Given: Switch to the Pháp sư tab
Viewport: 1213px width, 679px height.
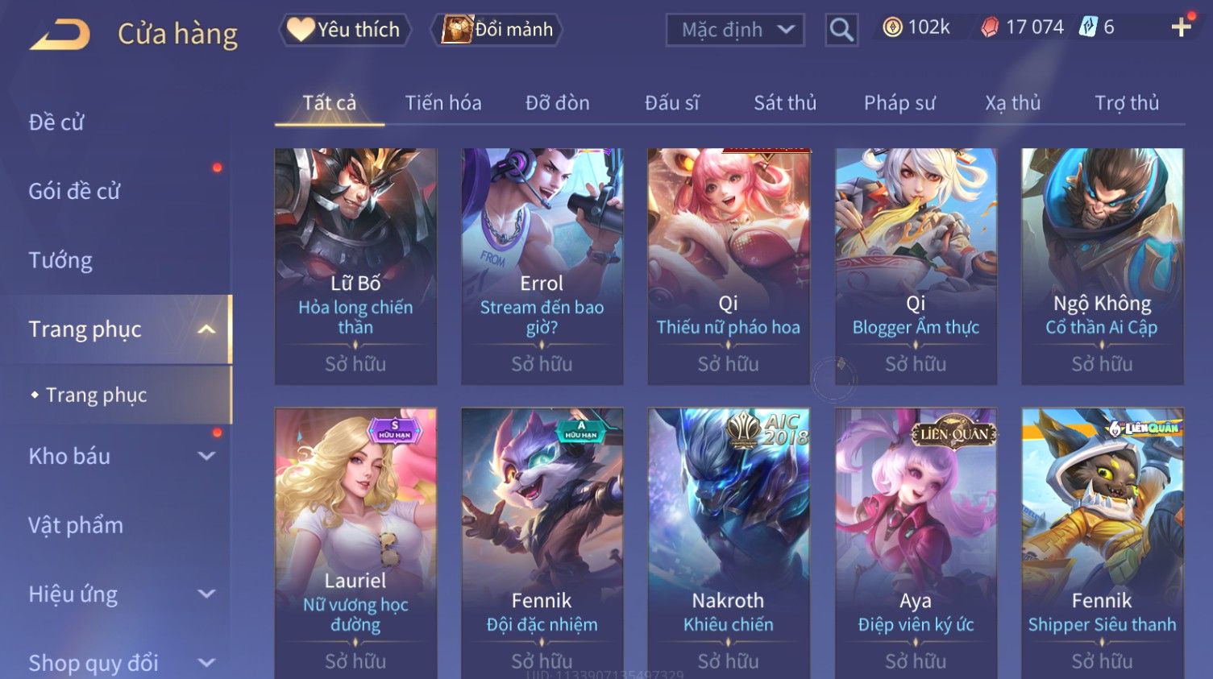Looking at the screenshot, I should coord(899,103).
